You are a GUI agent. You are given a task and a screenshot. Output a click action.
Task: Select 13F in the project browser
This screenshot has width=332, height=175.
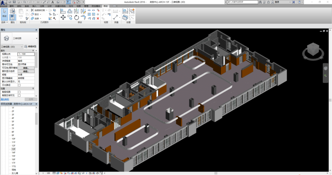[14, 149]
